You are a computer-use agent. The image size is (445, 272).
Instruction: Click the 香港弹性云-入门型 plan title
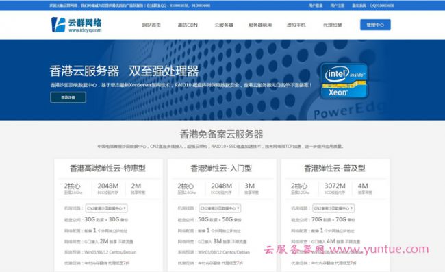tap(221, 169)
